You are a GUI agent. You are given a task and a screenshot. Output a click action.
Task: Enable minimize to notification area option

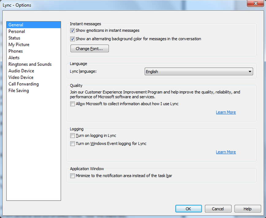[73, 176]
